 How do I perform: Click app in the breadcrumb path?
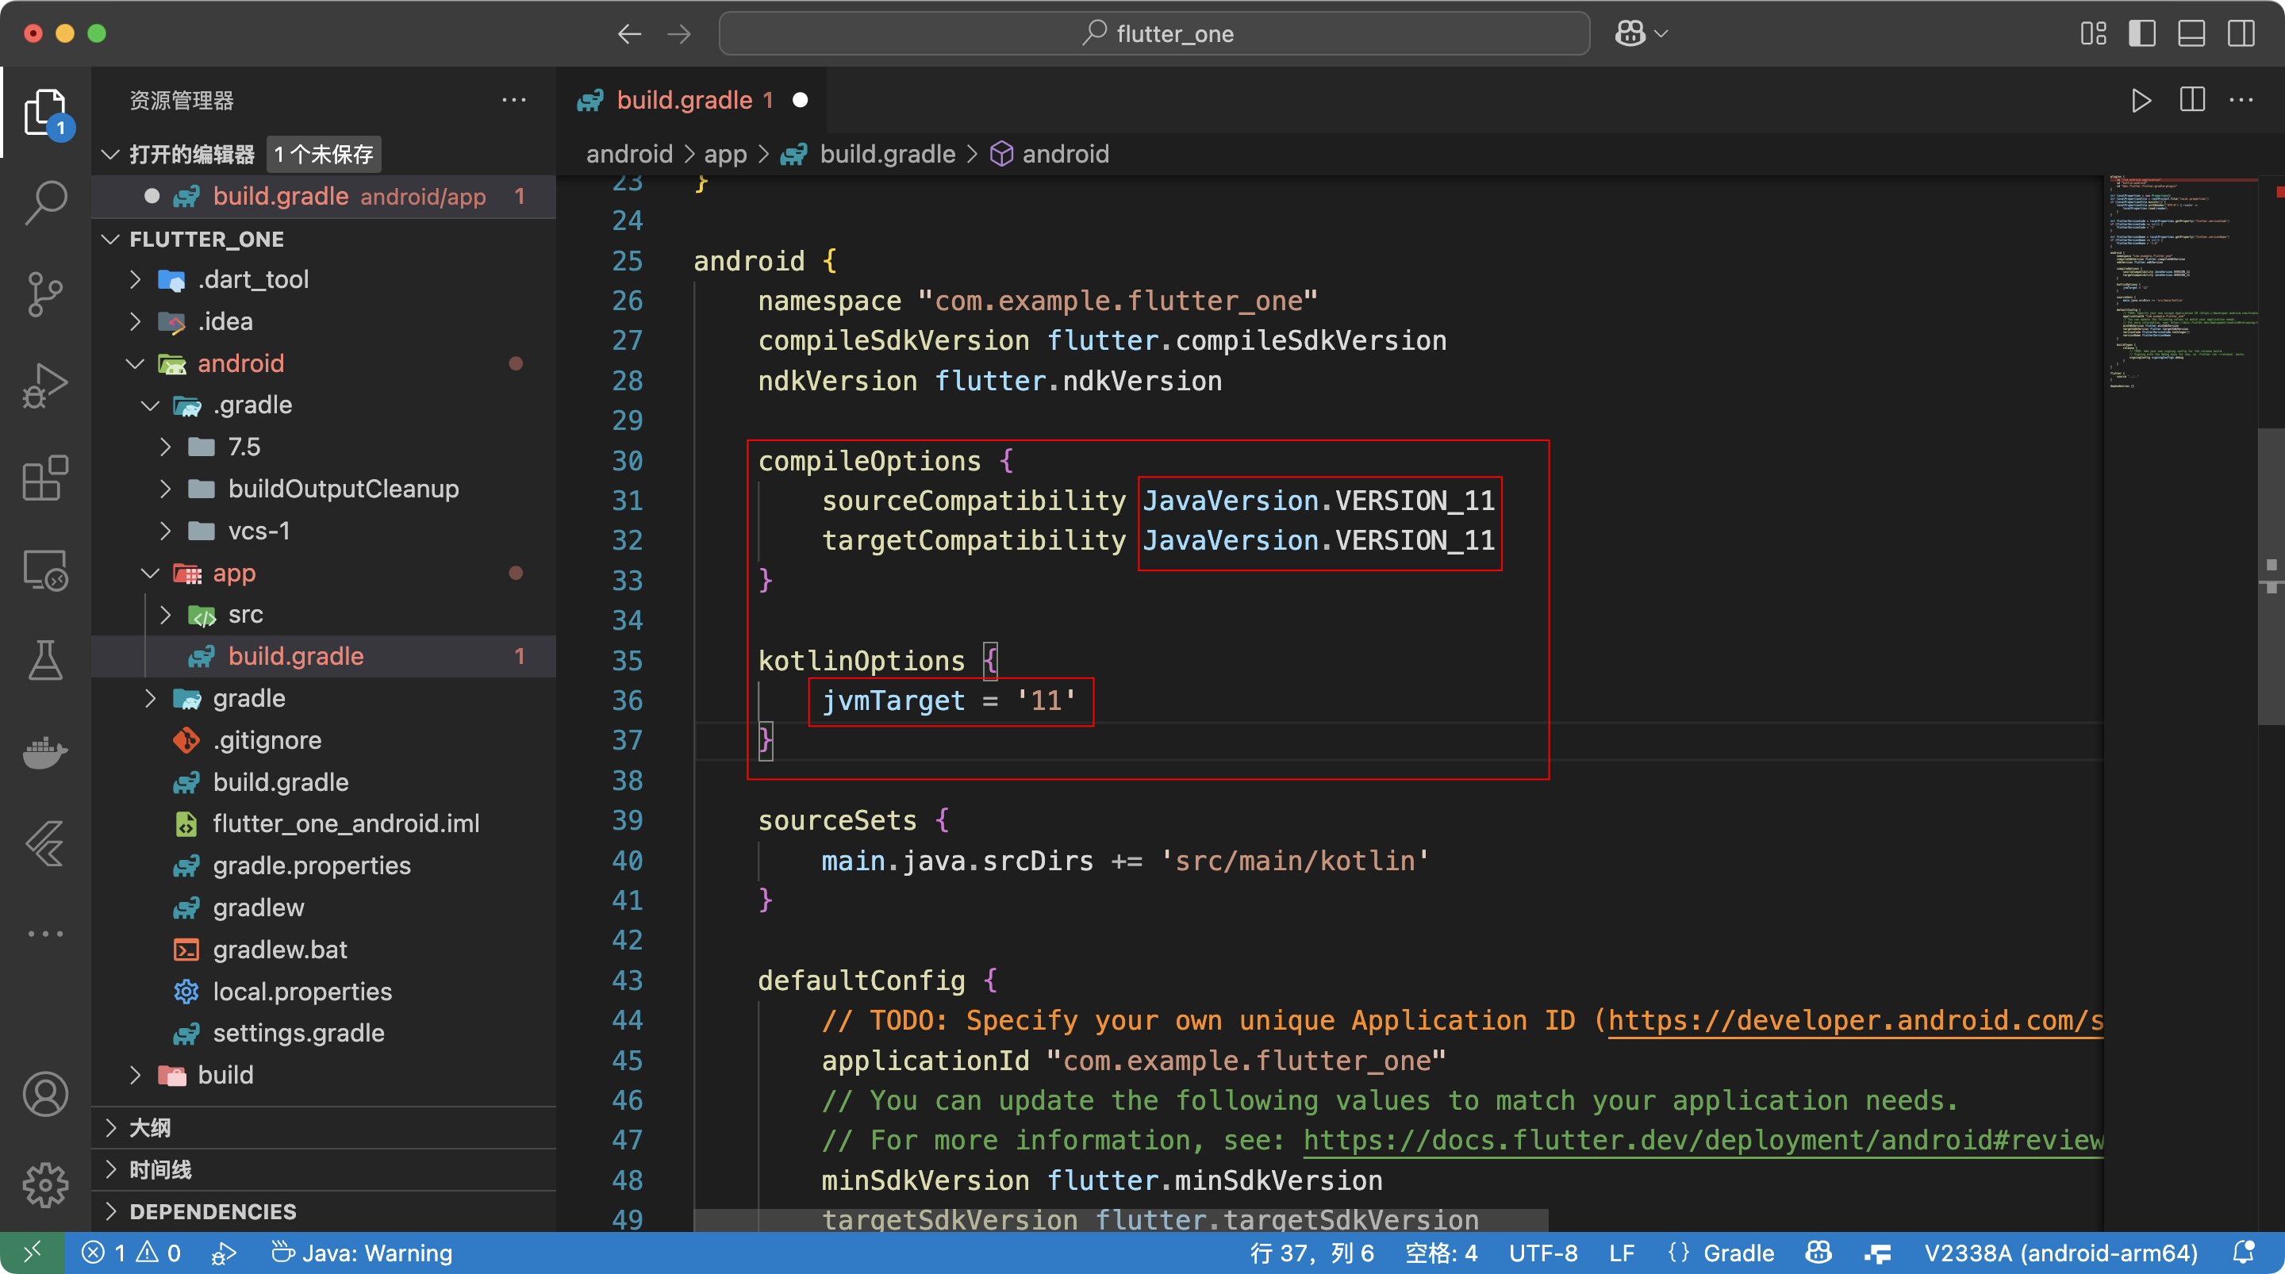click(724, 153)
